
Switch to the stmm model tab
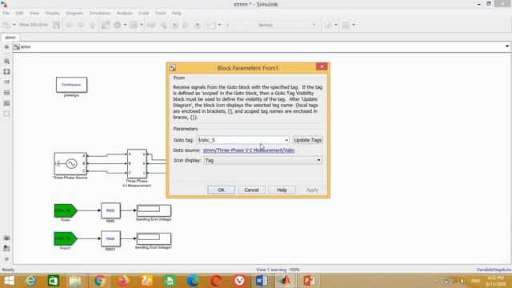10,38
